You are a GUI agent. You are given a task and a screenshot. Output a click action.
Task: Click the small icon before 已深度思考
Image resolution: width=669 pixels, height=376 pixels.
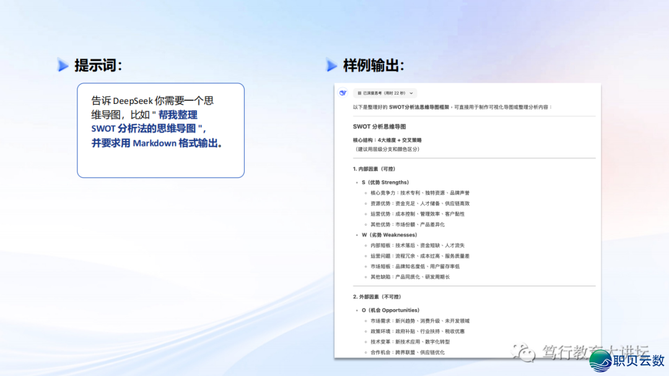tap(359, 93)
